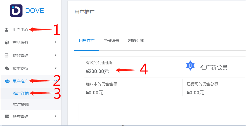Switch to the 您的引荐 tab
Screen dimensions: 246x126
(x=136, y=41)
